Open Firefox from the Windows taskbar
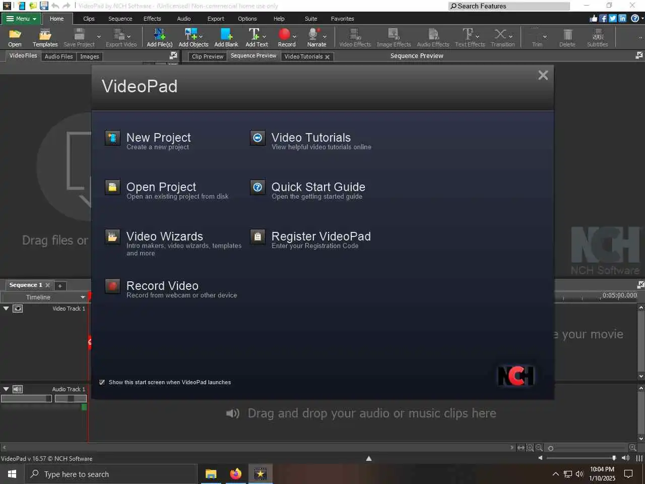This screenshot has height=484, width=645. 235,474
